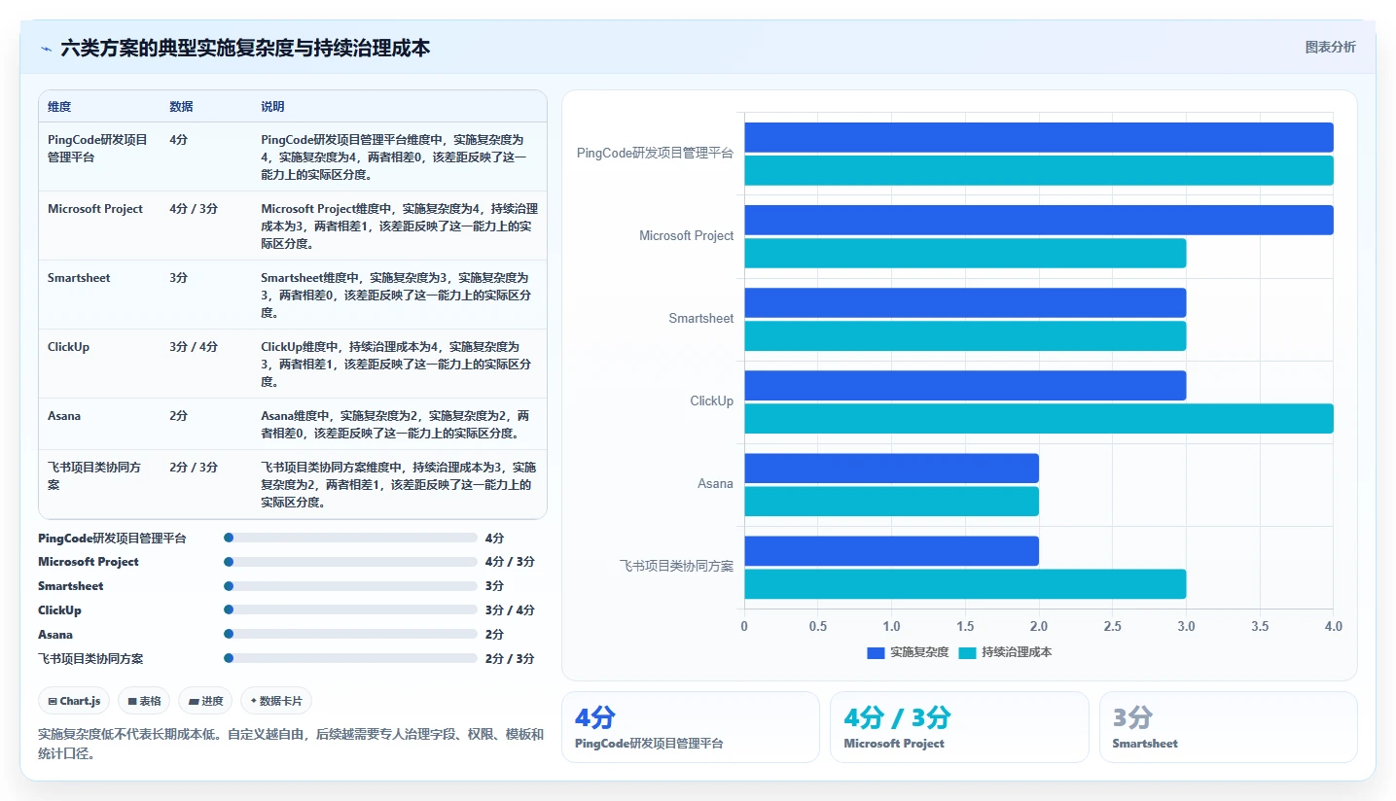Image resolution: width=1396 pixels, height=801 pixels.
Task: Click the Asana blue bar in chart
Action: 892,468
